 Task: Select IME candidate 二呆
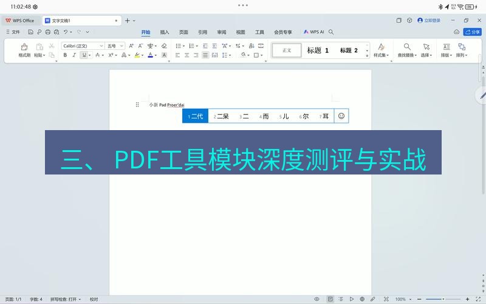(x=221, y=116)
